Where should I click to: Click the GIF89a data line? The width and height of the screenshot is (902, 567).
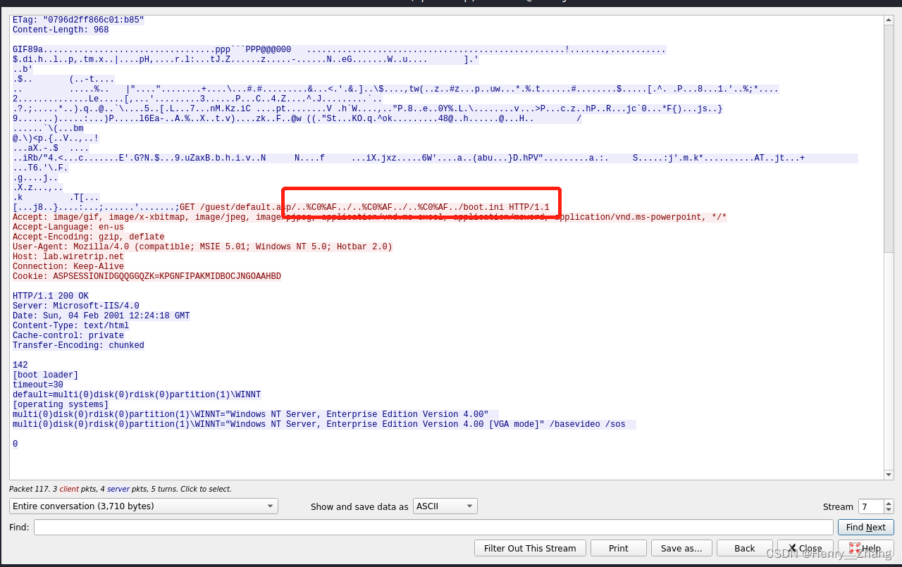339,49
